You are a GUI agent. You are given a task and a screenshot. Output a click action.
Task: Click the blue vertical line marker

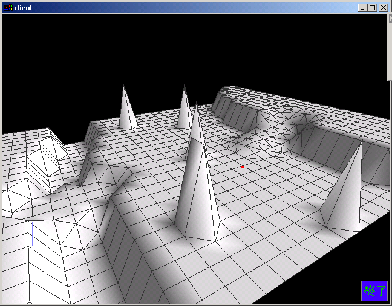click(x=33, y=234)
